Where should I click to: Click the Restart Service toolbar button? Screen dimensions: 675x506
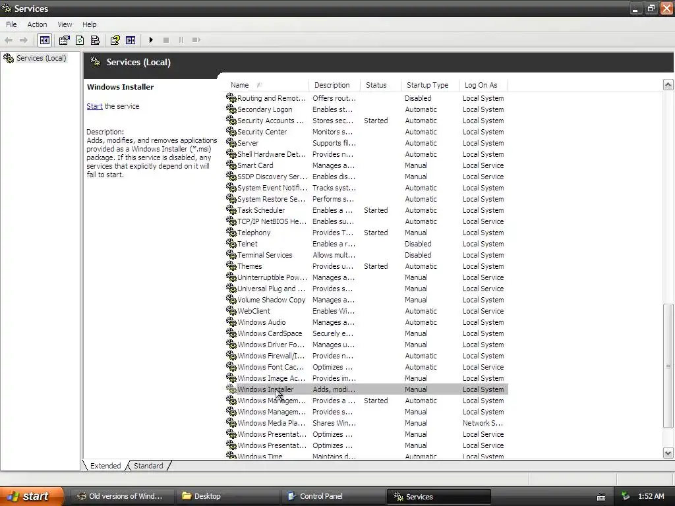[x=196, y=40]
